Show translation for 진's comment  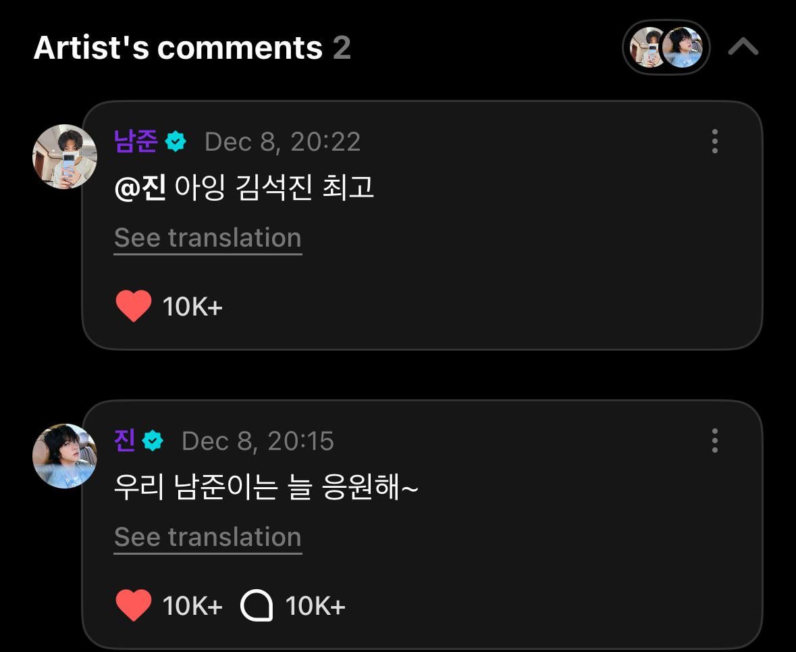click(x=207, y=536)
